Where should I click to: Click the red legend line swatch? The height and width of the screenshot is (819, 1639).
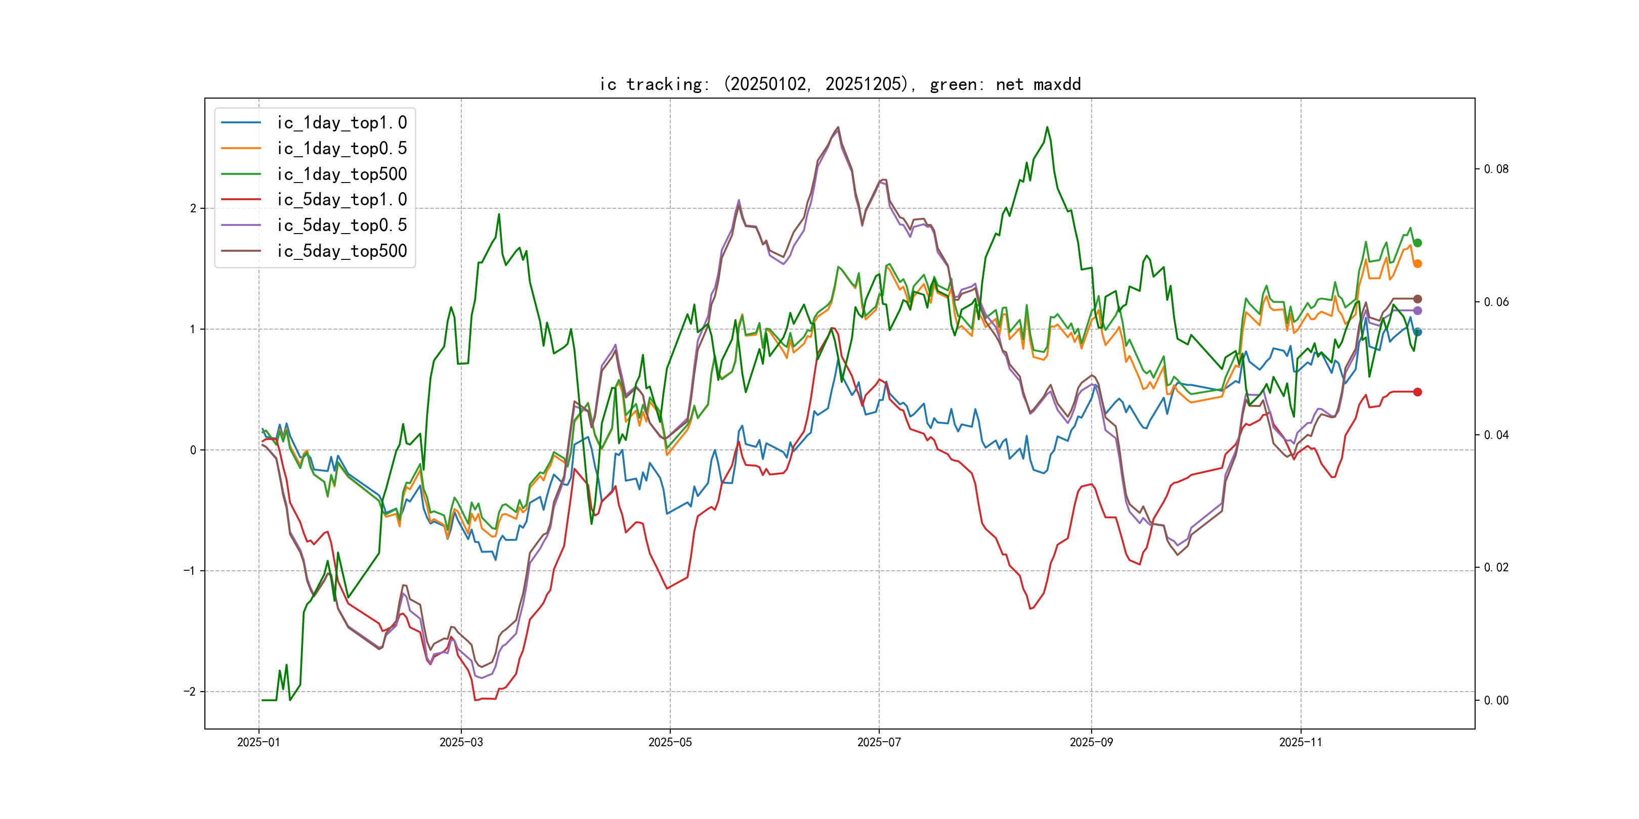click(x=240, y=200)
